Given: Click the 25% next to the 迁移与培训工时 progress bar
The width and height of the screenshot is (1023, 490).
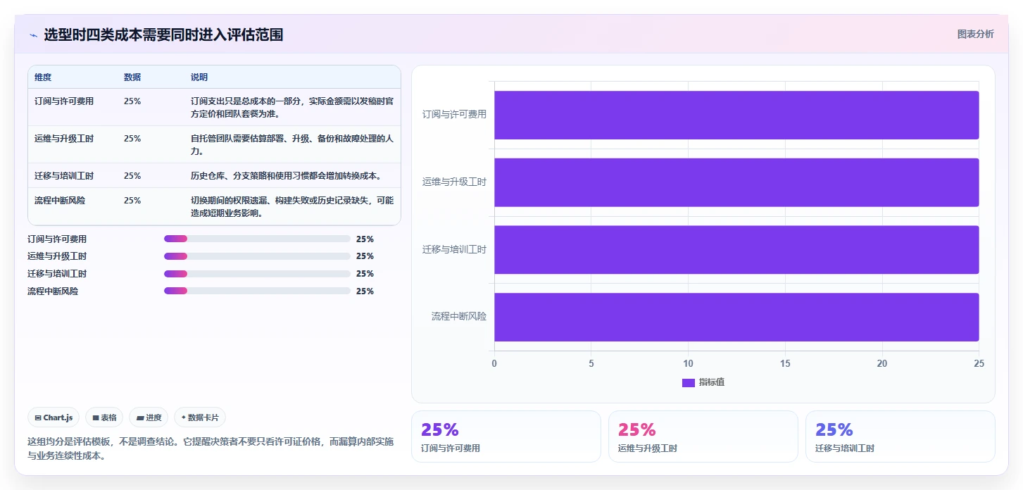Looking at the screenshot, I should [x=365, y=274].
